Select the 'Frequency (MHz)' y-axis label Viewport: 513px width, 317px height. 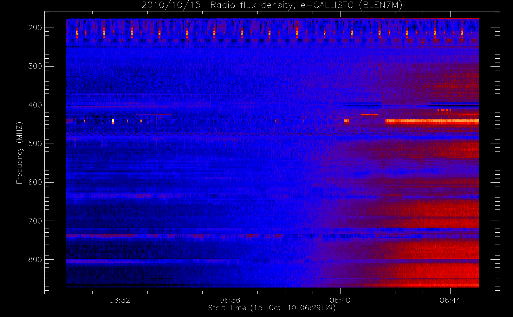(19, 153)
